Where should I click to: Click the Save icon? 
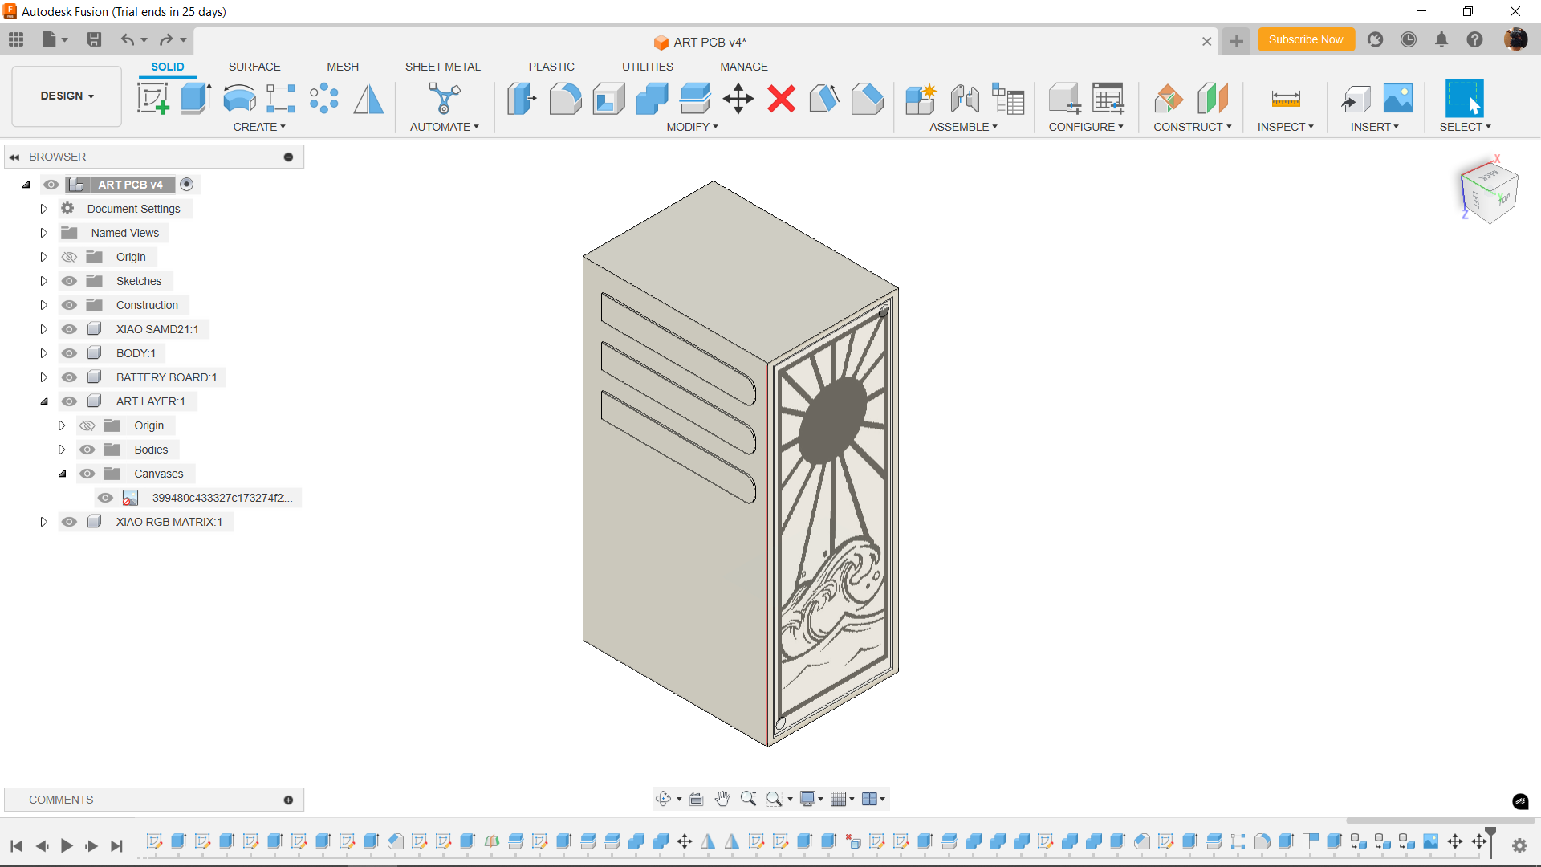[94, 39]
